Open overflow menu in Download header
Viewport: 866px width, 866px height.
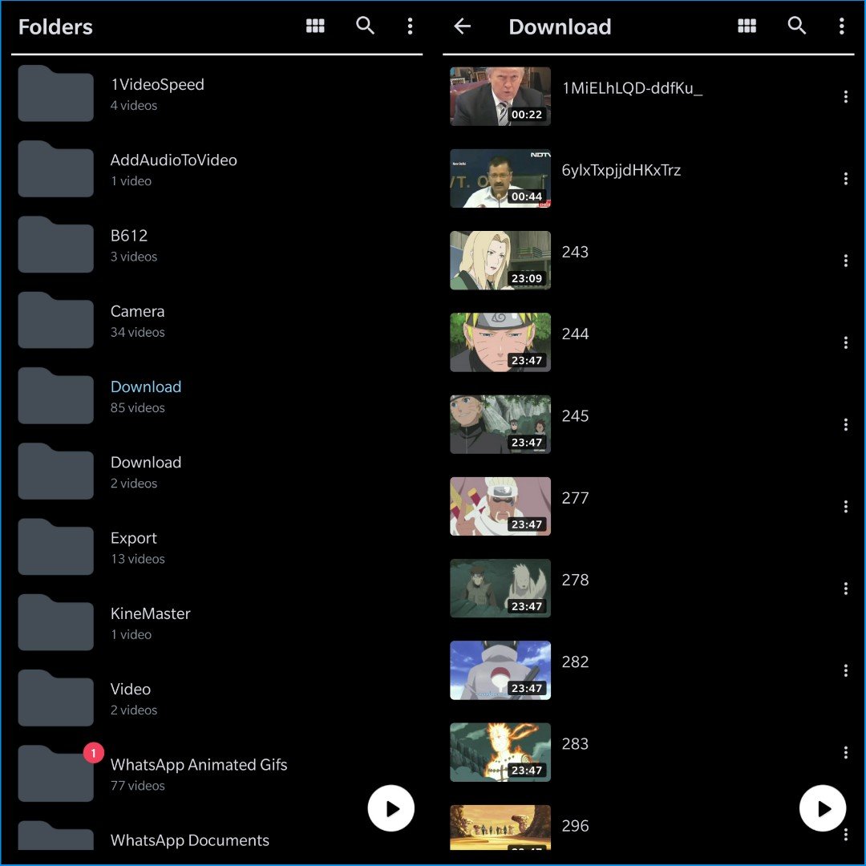pyautogui.click(x=841, y=26)
